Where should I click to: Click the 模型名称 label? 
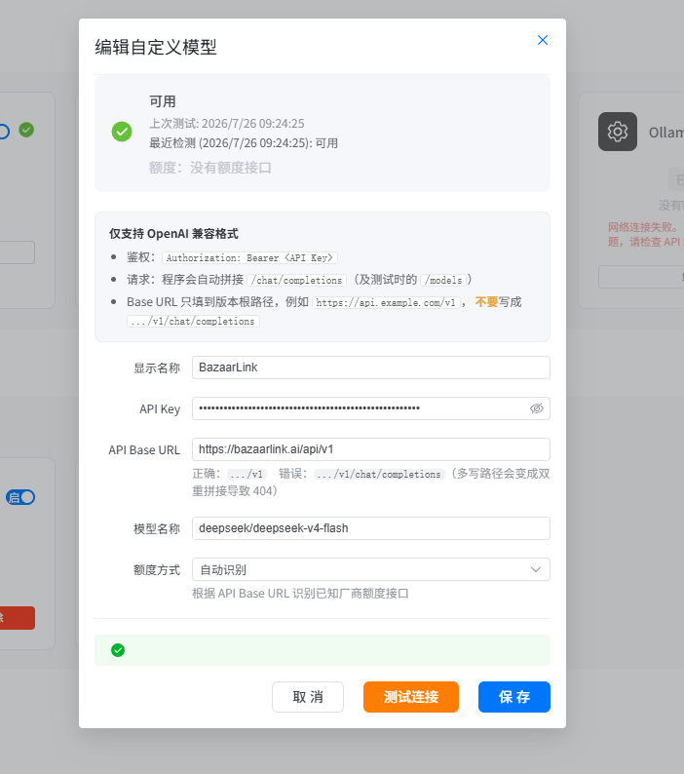point(157,528)
